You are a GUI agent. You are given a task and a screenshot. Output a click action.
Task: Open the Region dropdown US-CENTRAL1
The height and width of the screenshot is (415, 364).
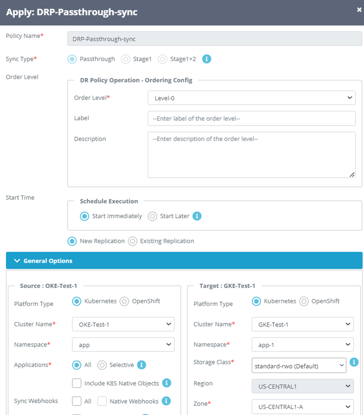point(303,386)
